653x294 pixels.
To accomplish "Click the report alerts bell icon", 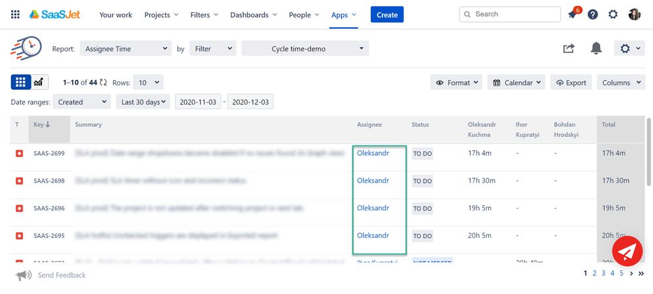I will pyautogui.click(x=596, y=48).
